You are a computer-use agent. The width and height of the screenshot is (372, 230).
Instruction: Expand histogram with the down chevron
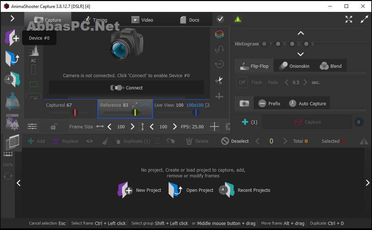[301, 54]
